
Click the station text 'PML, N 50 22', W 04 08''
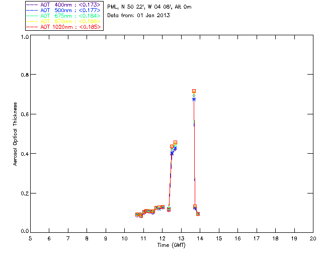(140, 7)
